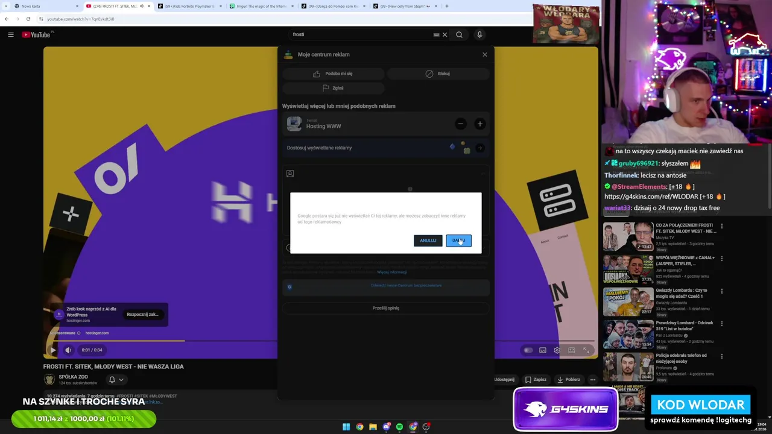Click the Udostępnij share button
The height and width of the screenshot is (434, 772).
504,380
